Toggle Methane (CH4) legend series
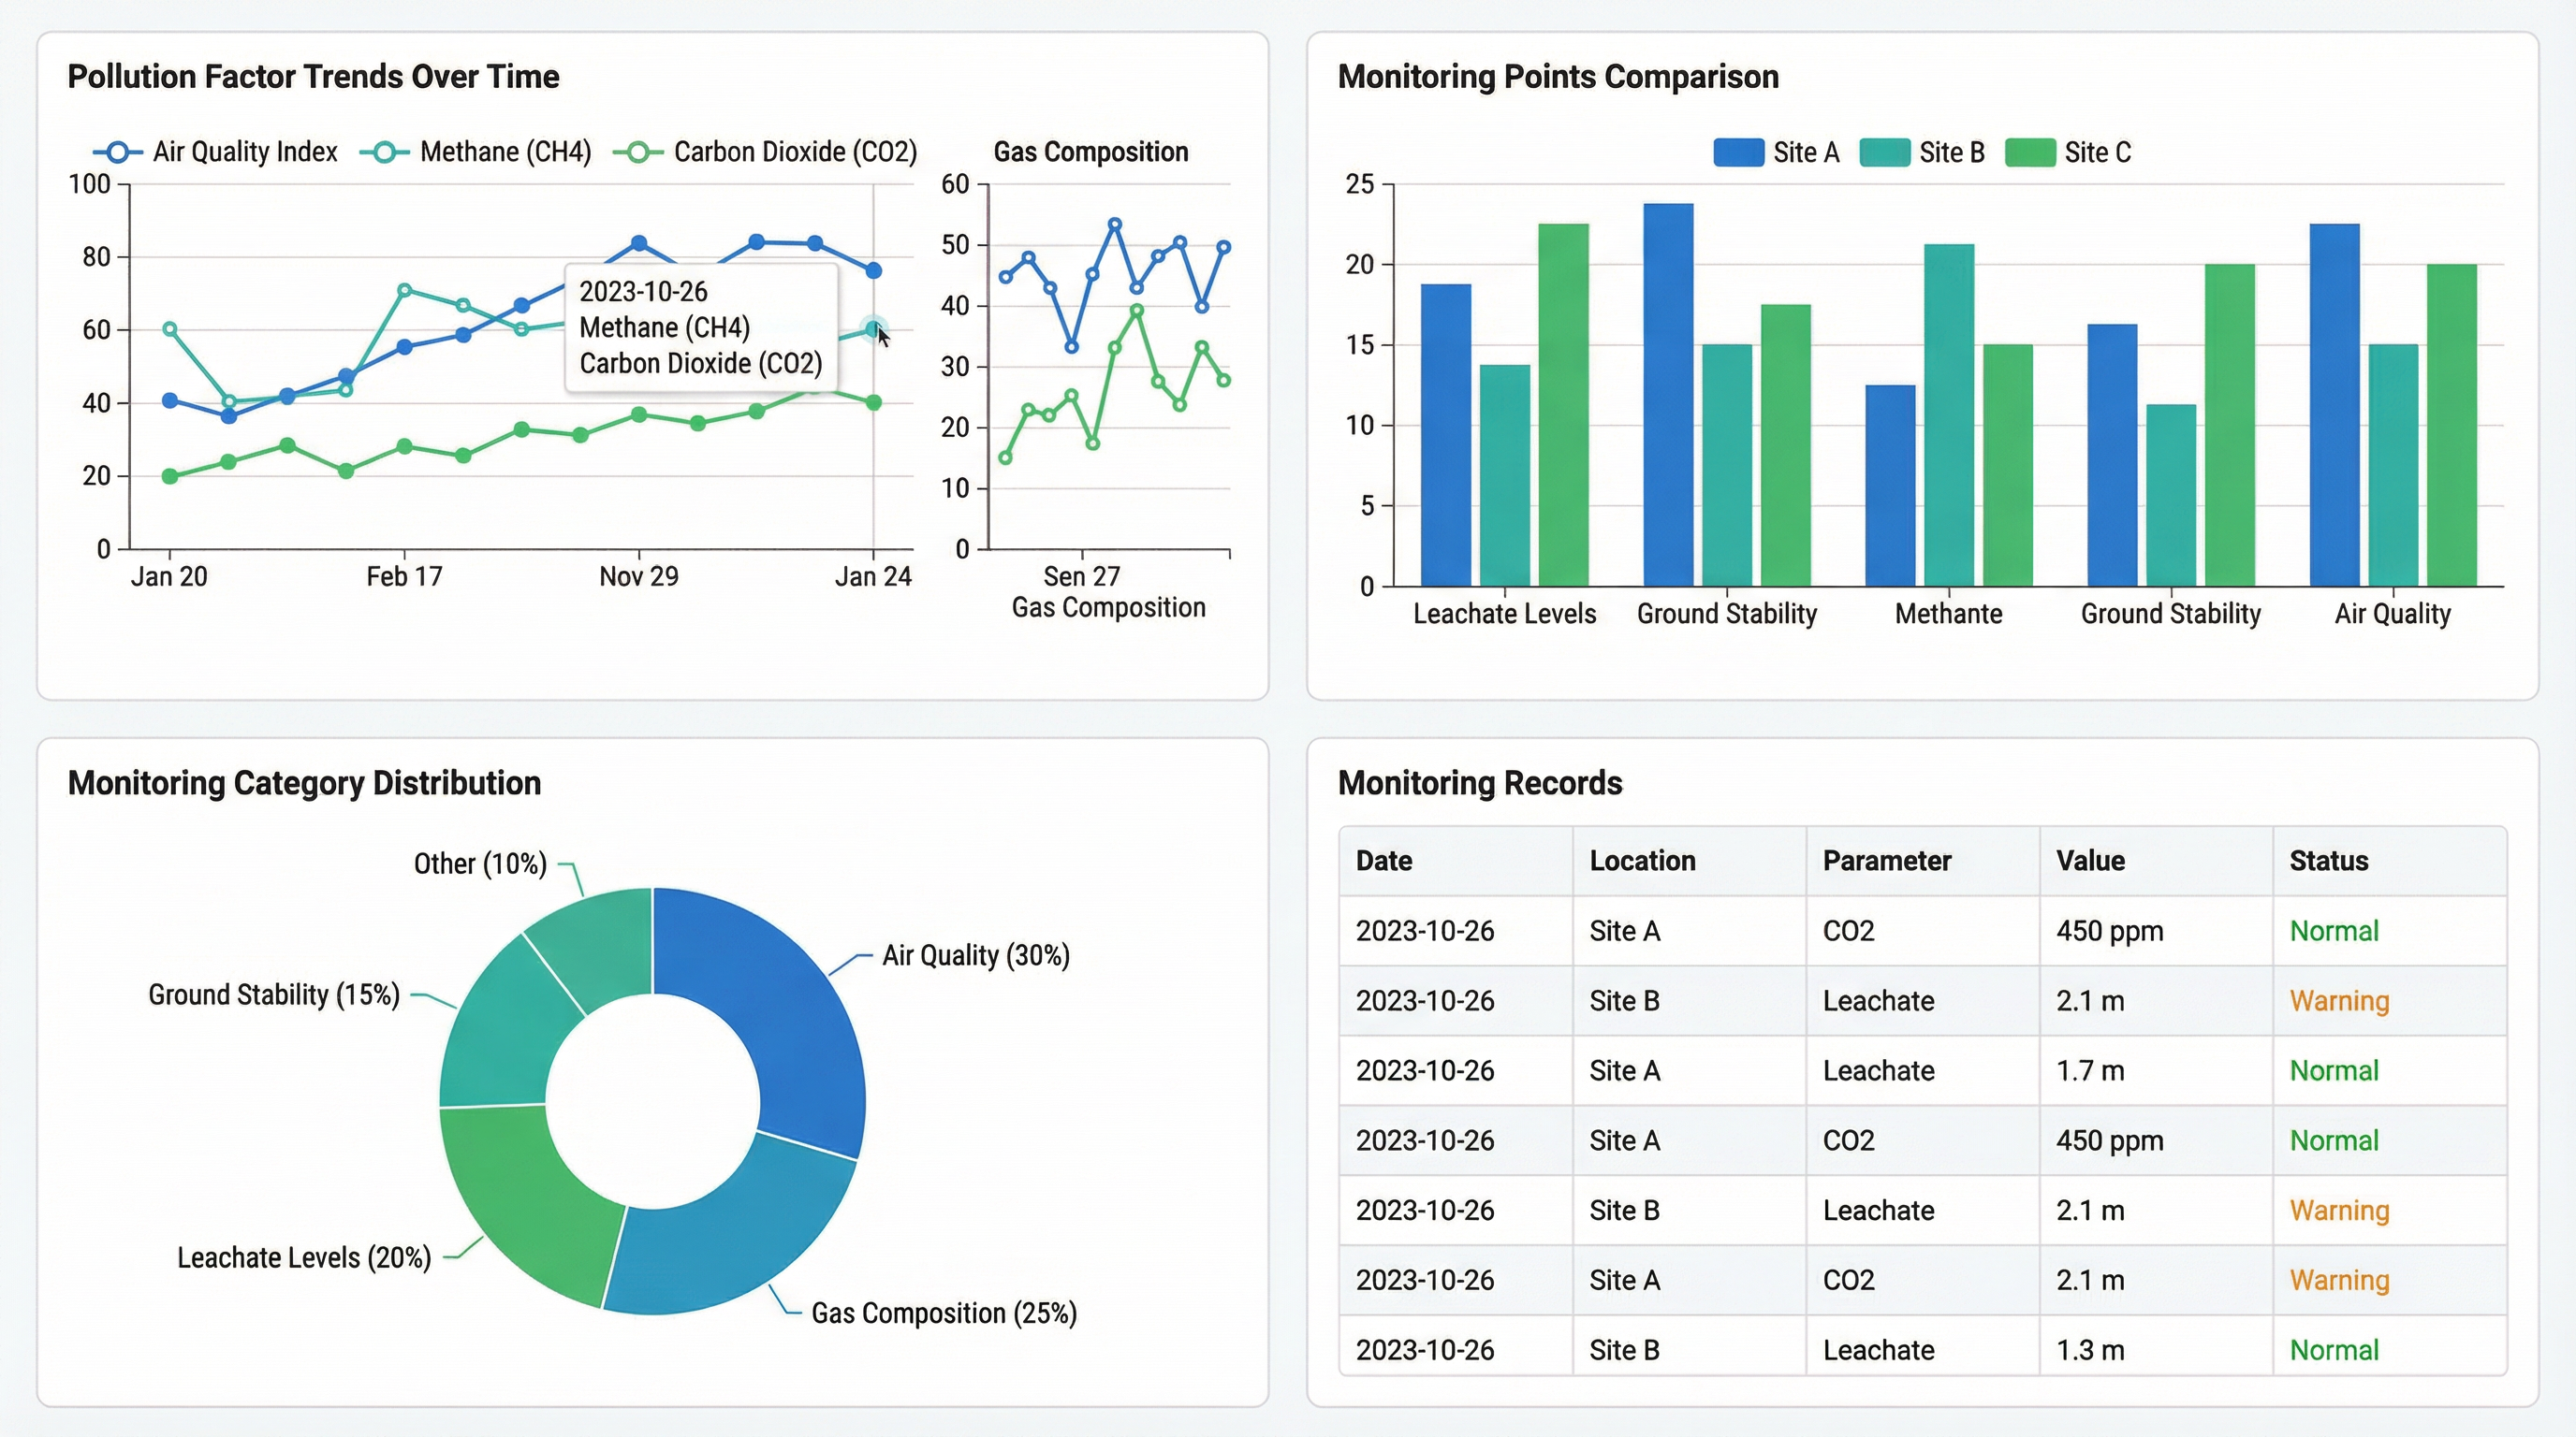Viewport: 2576px width, 1437px height. (x=476, y=152)
